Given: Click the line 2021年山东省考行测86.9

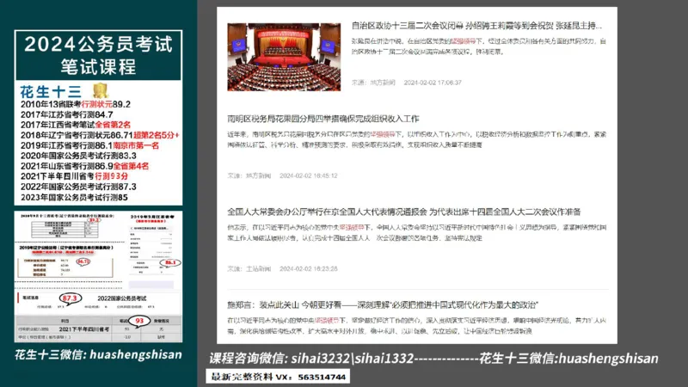Looking at the screenshot, I should (x=84, y=166).
